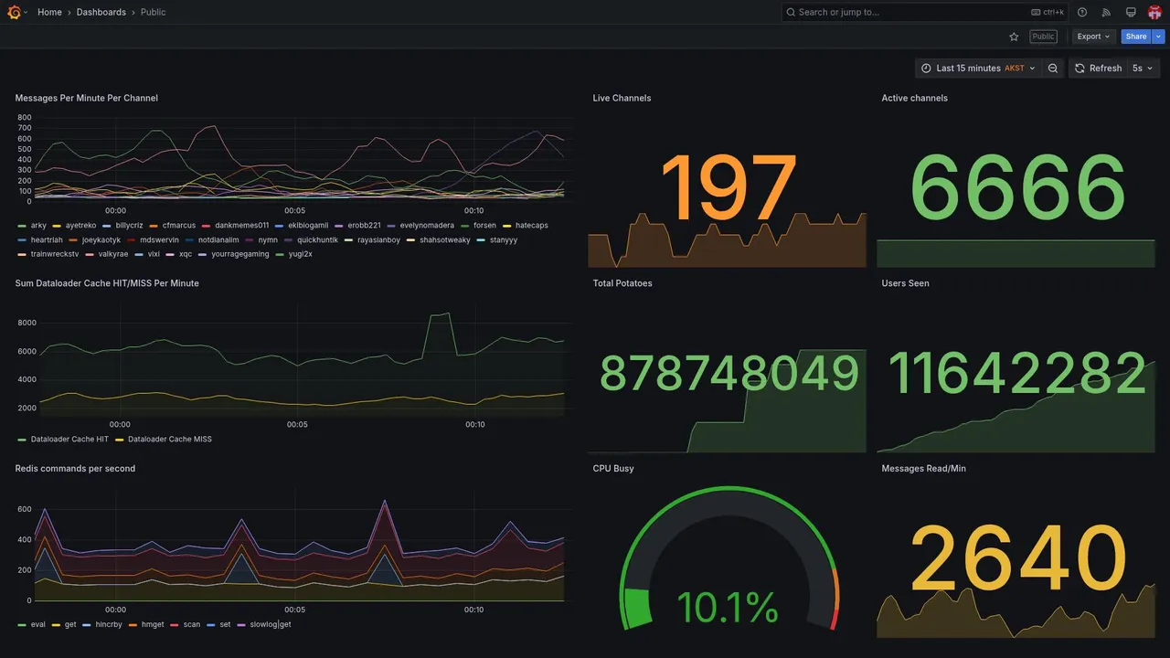Click the CPU Busy panel title
Screen dimensions: 1170x658
(613, 469)
